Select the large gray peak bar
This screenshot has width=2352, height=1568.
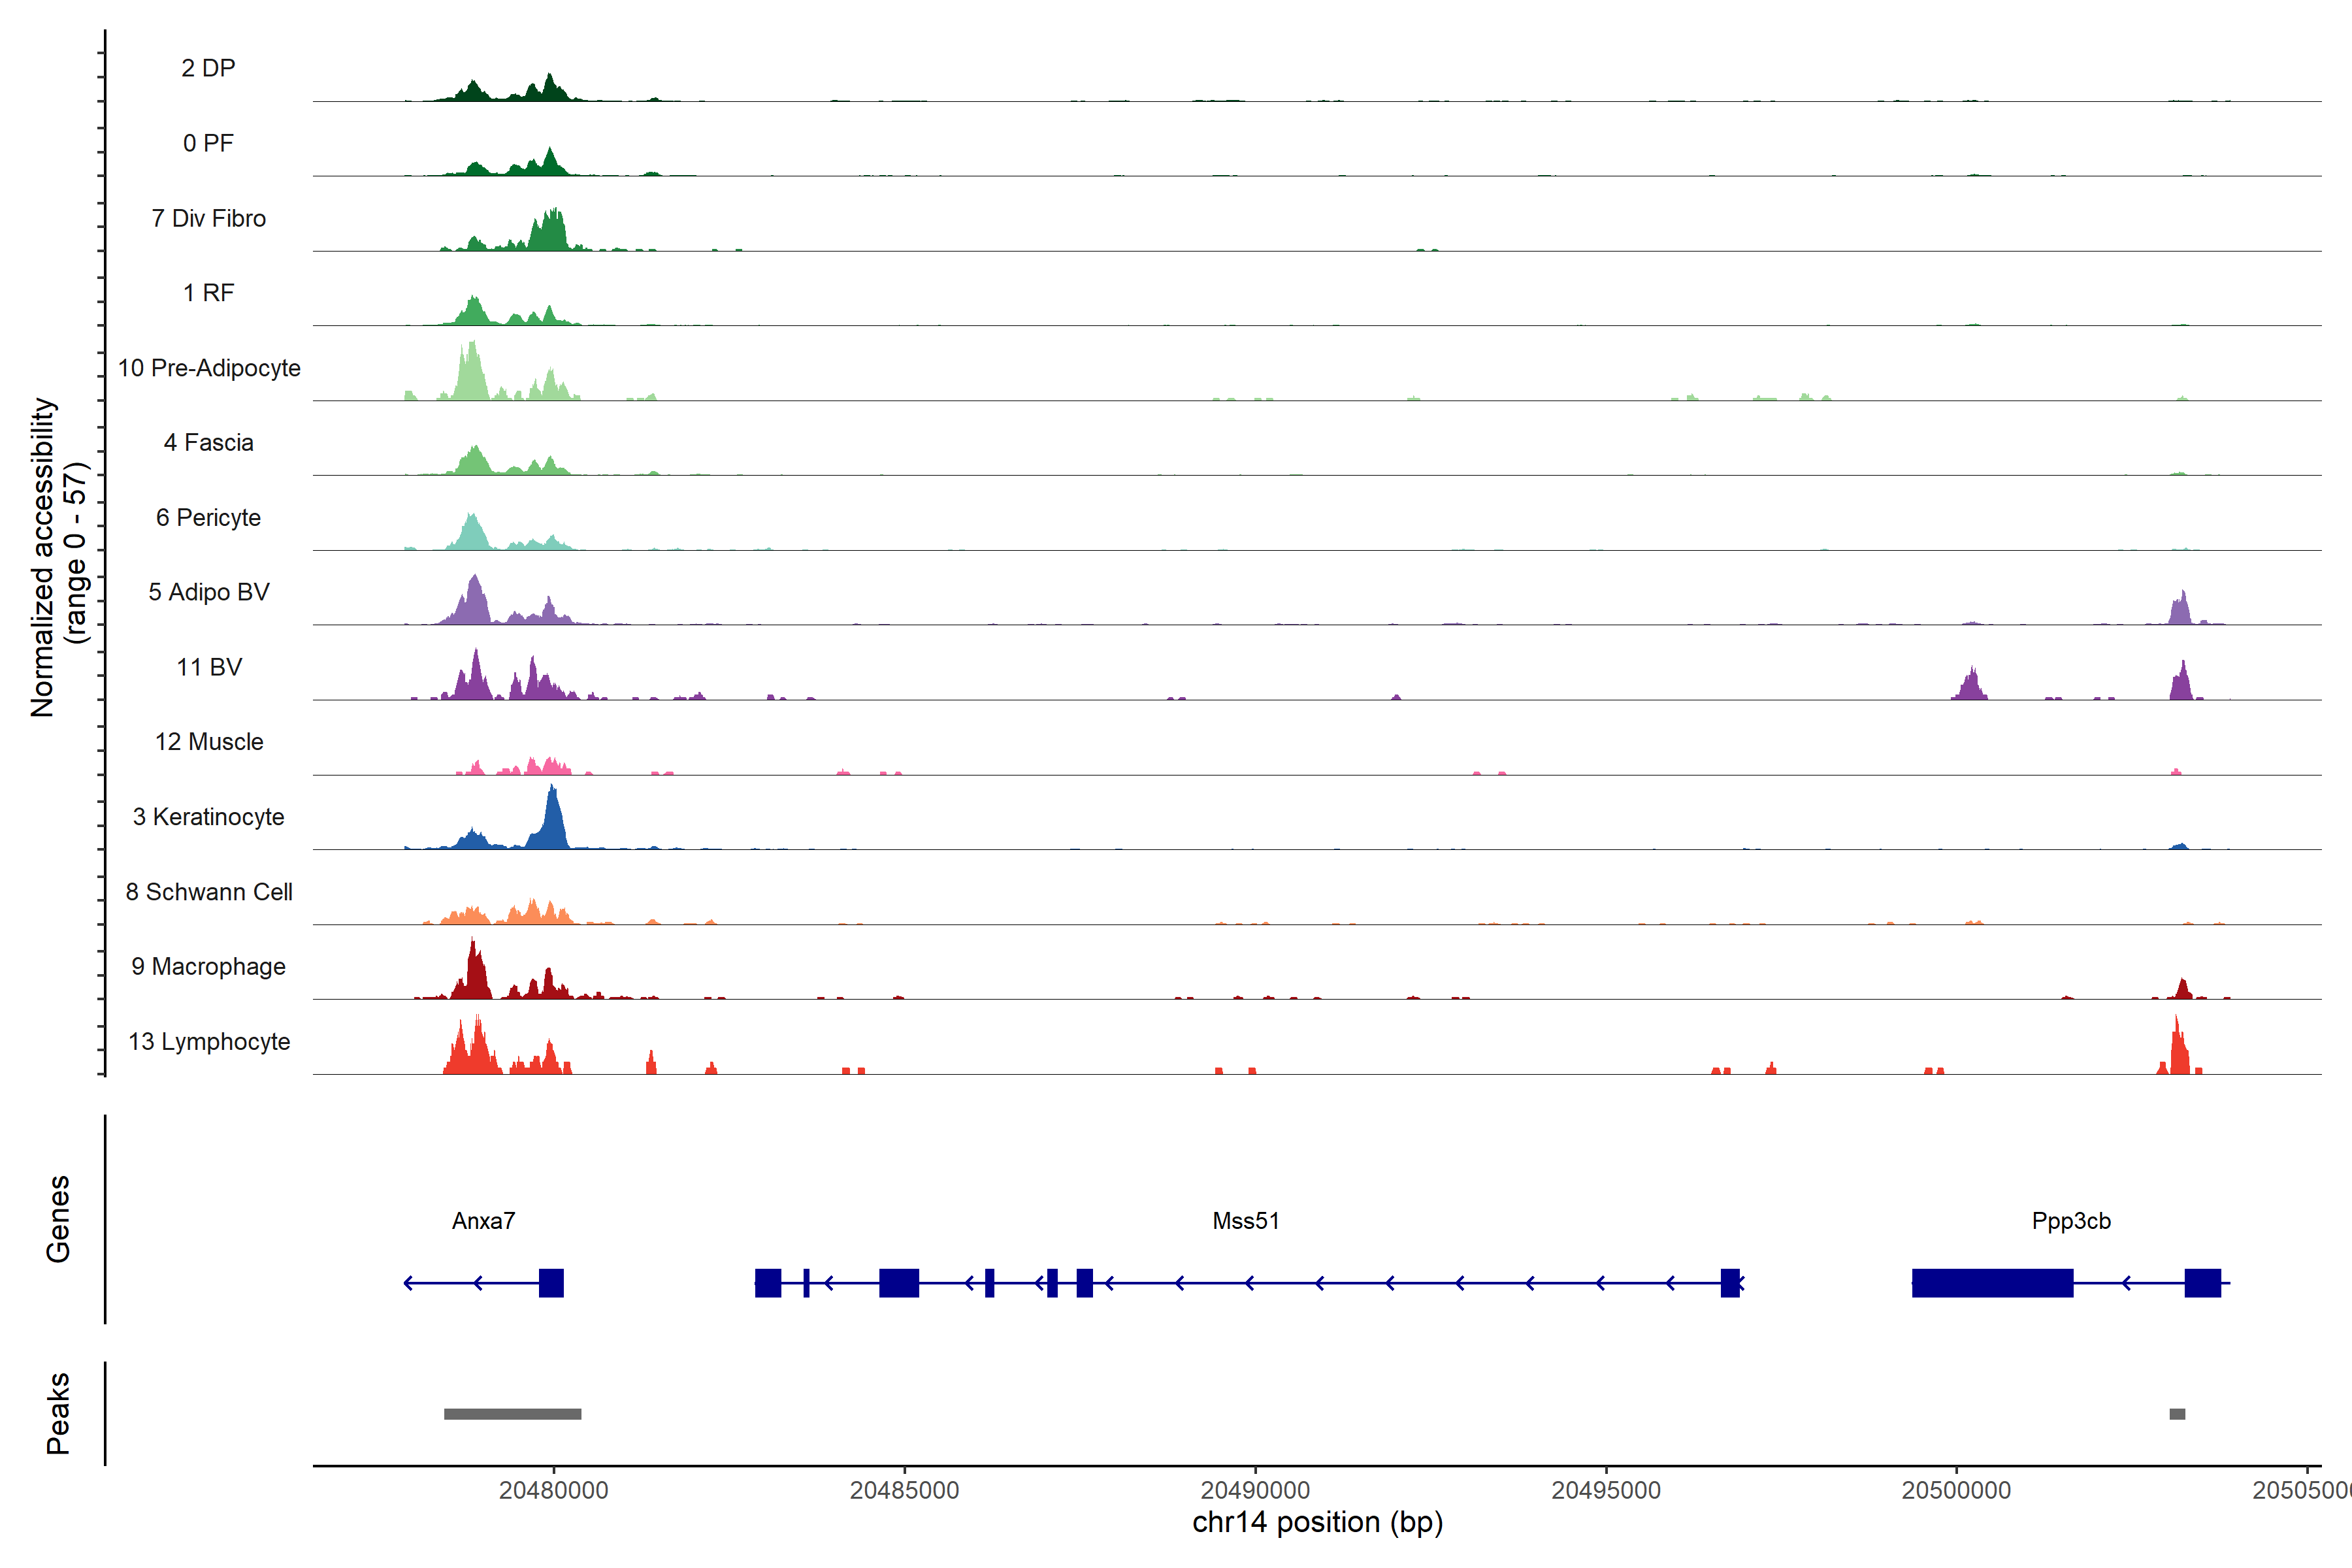tap(512, 1413)
